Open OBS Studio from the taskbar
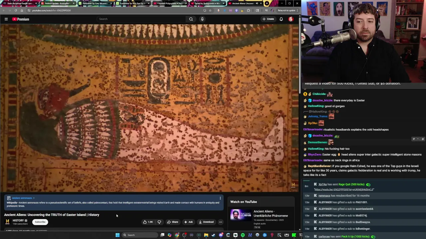This screenshot has width=426, height=239. point(184,235)
